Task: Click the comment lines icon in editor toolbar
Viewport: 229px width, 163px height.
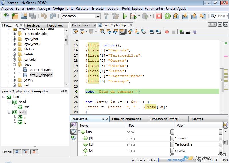Action: (182, 32)
